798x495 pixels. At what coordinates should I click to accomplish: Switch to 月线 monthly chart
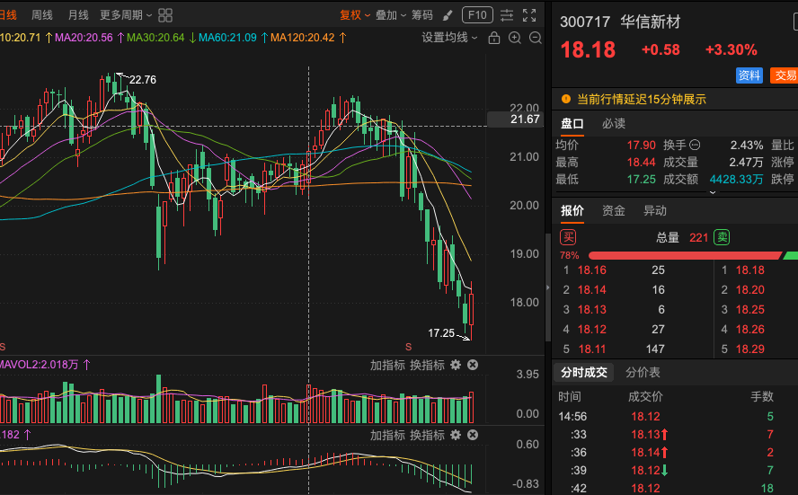[78, 15]
